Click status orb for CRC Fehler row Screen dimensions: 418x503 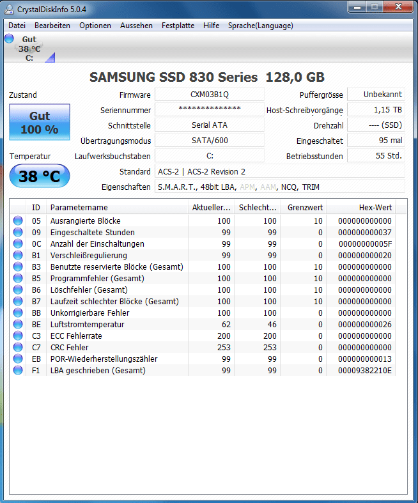(x=18, y=347)
